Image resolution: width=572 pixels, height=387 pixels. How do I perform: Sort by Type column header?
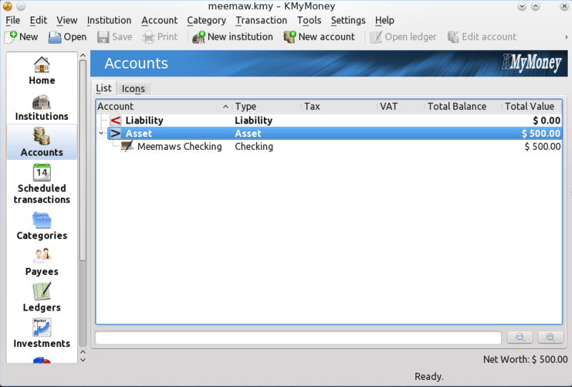click(x=267, y=106)
